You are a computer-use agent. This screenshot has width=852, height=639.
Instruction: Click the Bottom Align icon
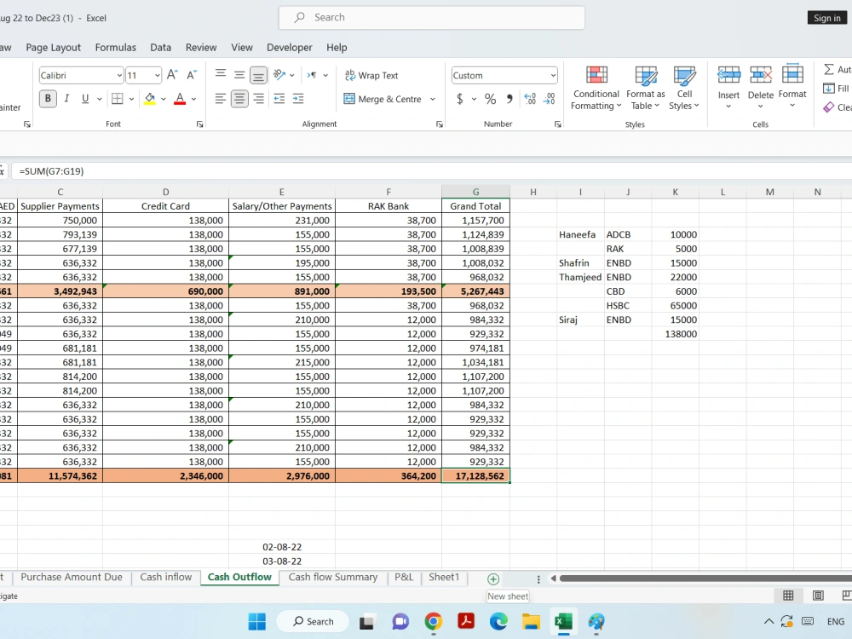tap(258, 75)
